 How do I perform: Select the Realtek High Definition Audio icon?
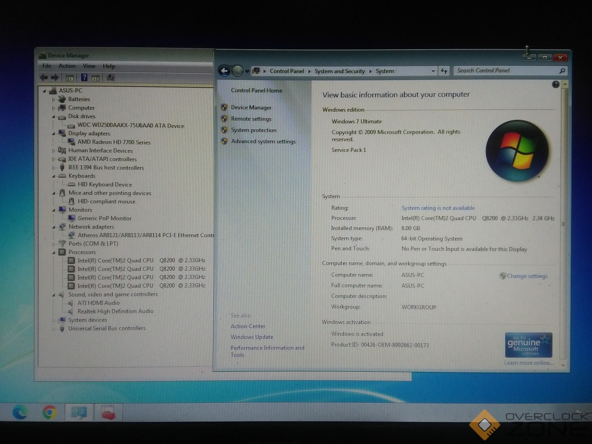pyautogui.click(x=71, y=311)
